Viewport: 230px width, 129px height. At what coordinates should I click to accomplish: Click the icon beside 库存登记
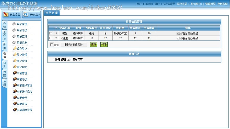15,48
